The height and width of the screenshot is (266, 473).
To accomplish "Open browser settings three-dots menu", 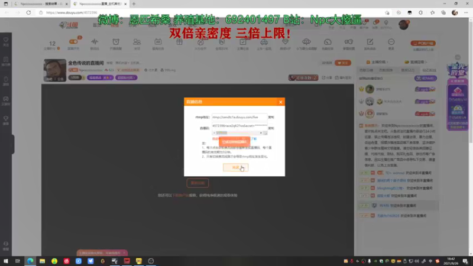I will (x=466, y=12).
